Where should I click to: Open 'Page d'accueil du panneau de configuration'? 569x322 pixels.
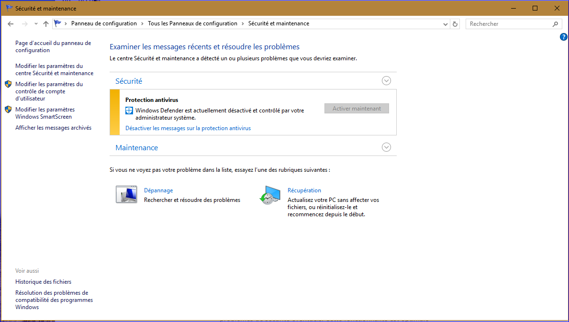[53, 46]
